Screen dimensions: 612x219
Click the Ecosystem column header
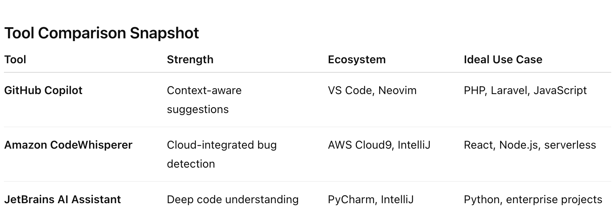coord(357,60)
